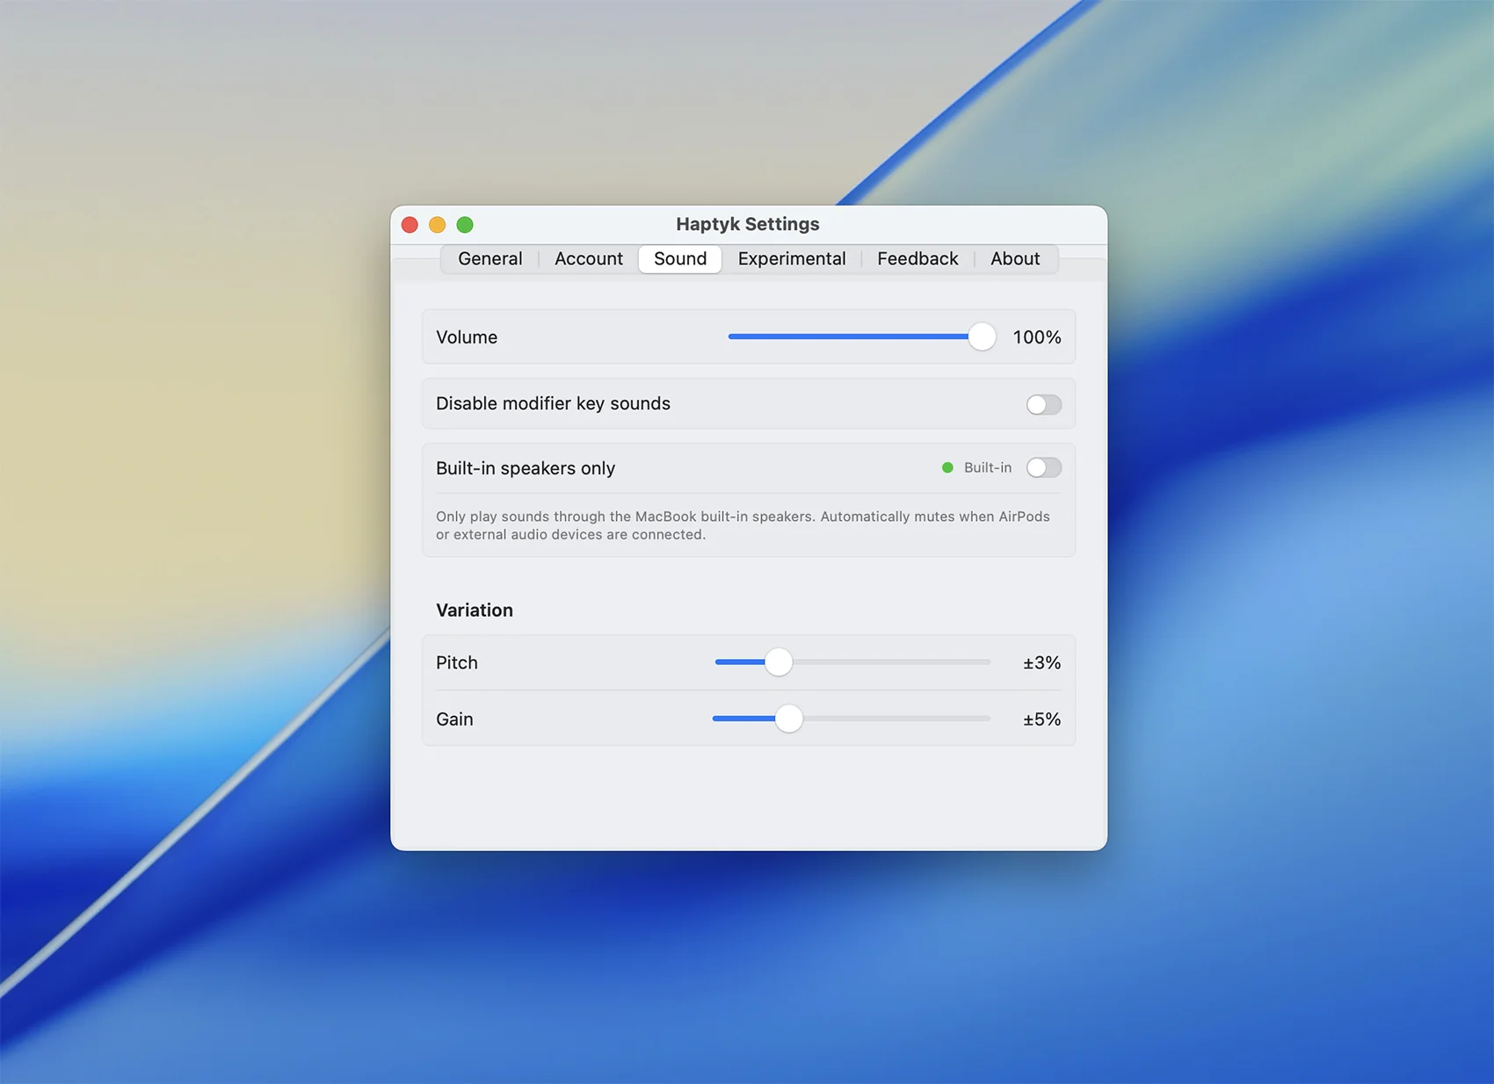Click the ±5% gain value label
The height and width of the screenshot is (1084, 1494).
tap(1041, 719)
